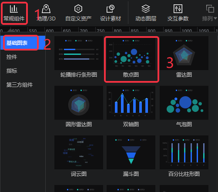Switch to the 指标 category

[x=12, y=71]
